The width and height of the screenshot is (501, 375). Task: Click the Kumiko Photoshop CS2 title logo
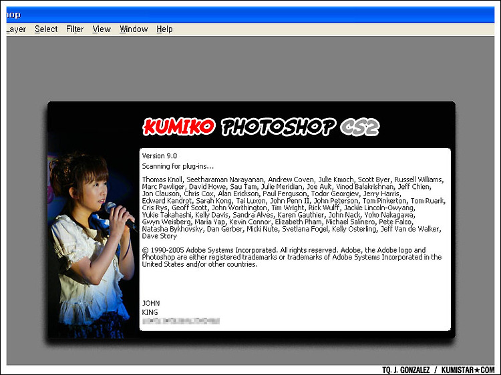(261, 127)
